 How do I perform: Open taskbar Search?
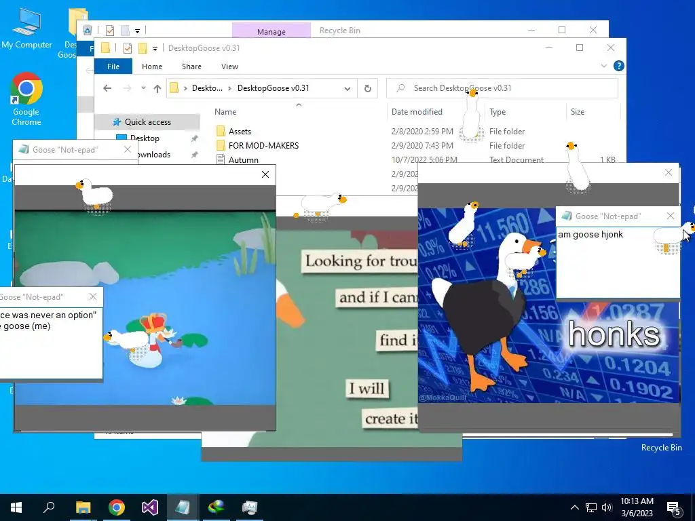point(49,507)
